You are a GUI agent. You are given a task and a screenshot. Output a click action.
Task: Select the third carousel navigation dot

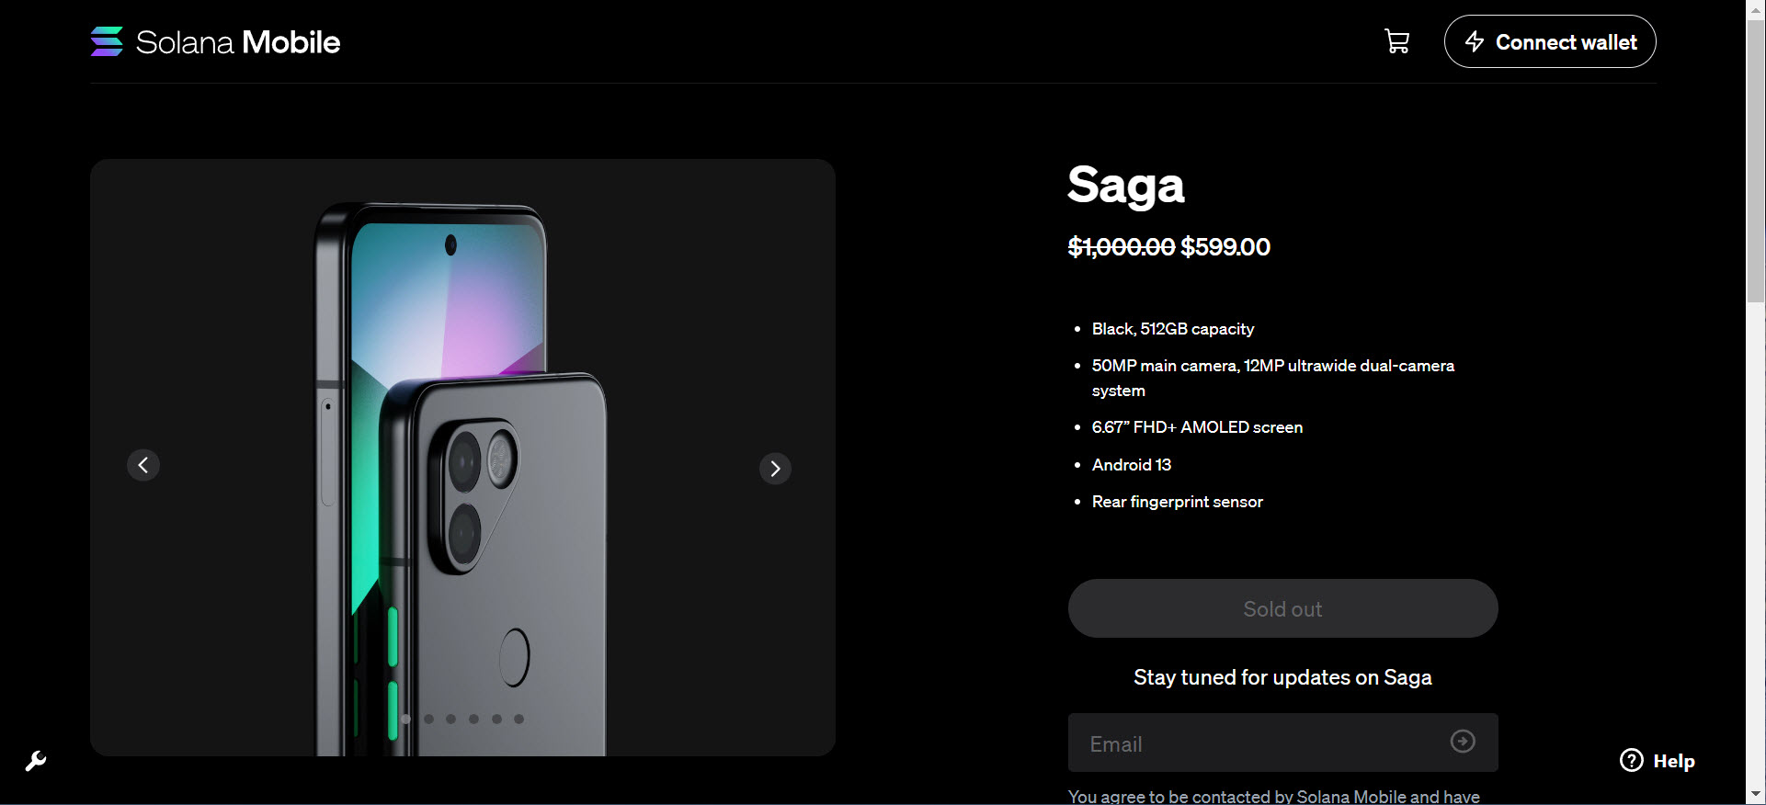coord(450,719)
